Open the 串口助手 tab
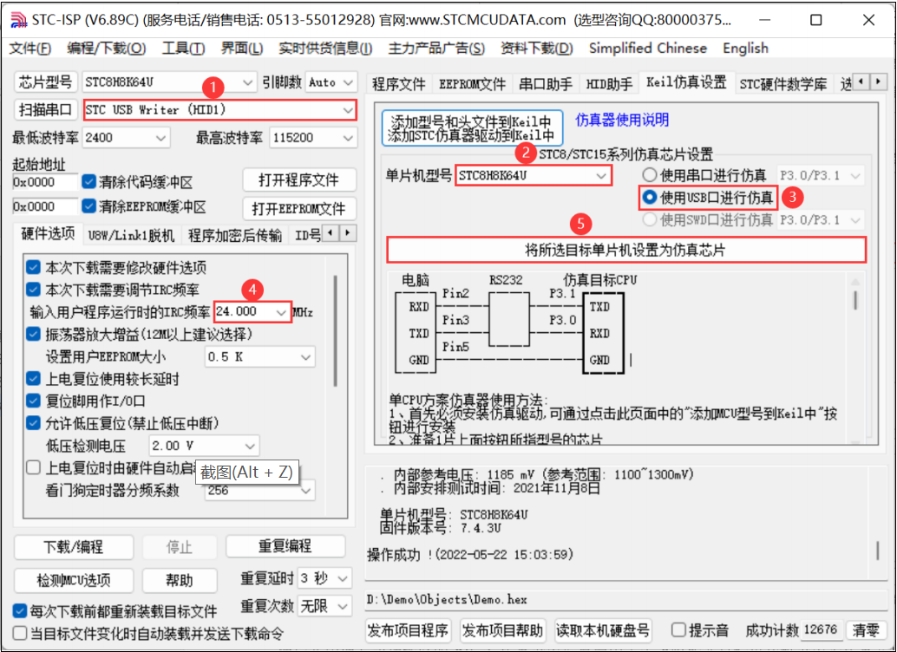Viewport: 897px width, 652px height. pos(545,85)
